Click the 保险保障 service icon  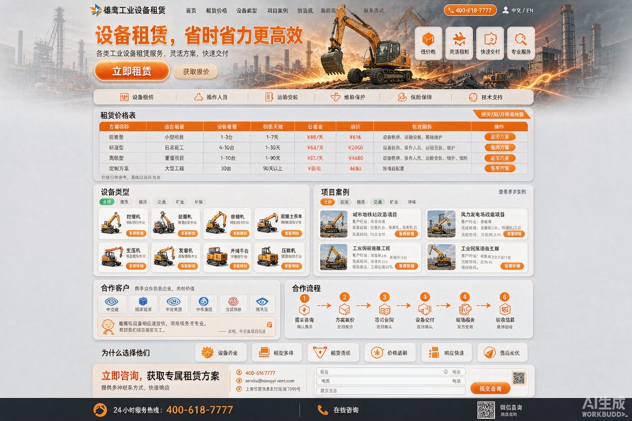tap(402, 97)
